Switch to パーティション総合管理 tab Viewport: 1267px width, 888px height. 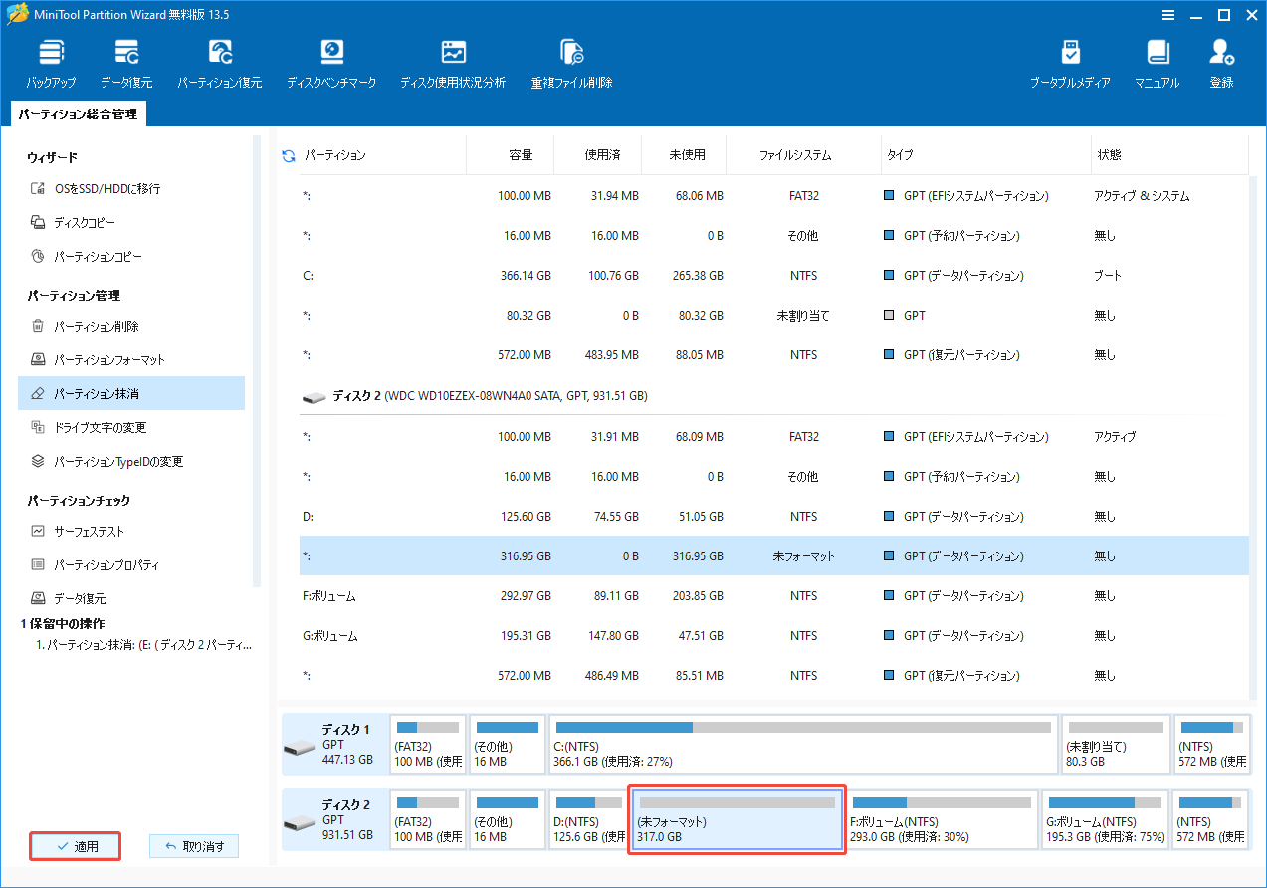78,113
